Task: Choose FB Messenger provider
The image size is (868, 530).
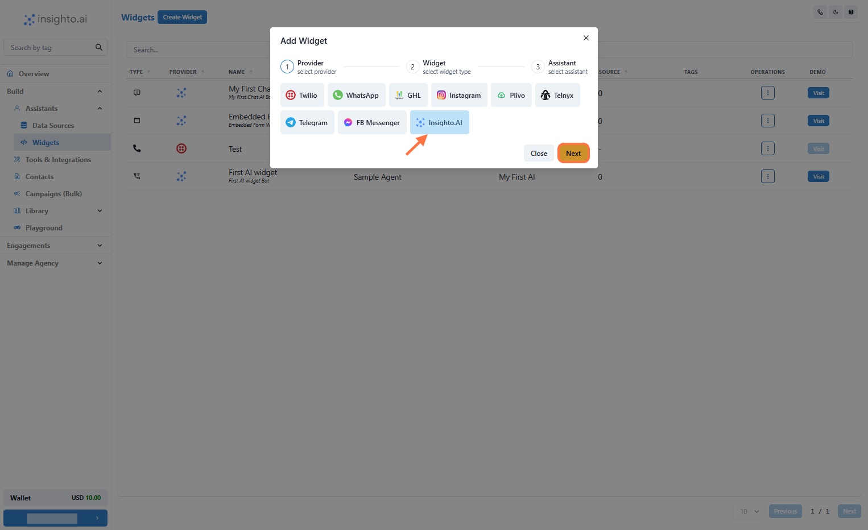Action: [x=372, y=122]
